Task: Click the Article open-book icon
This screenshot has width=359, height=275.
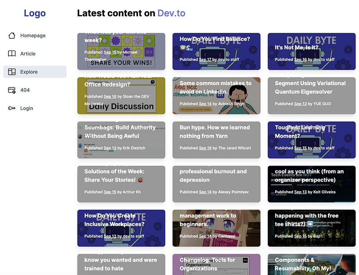Action: (12, 54)
